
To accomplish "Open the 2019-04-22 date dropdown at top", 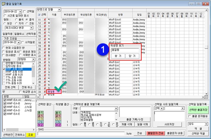I will (x=20, y=12).
